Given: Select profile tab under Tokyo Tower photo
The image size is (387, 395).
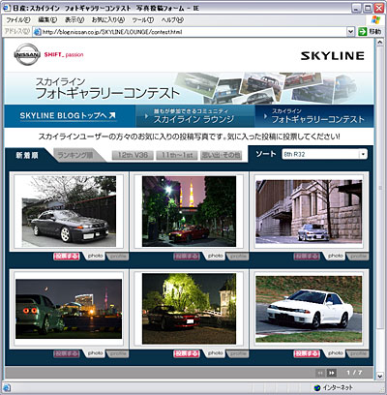Looking at the screenshot, I should 238,257.
